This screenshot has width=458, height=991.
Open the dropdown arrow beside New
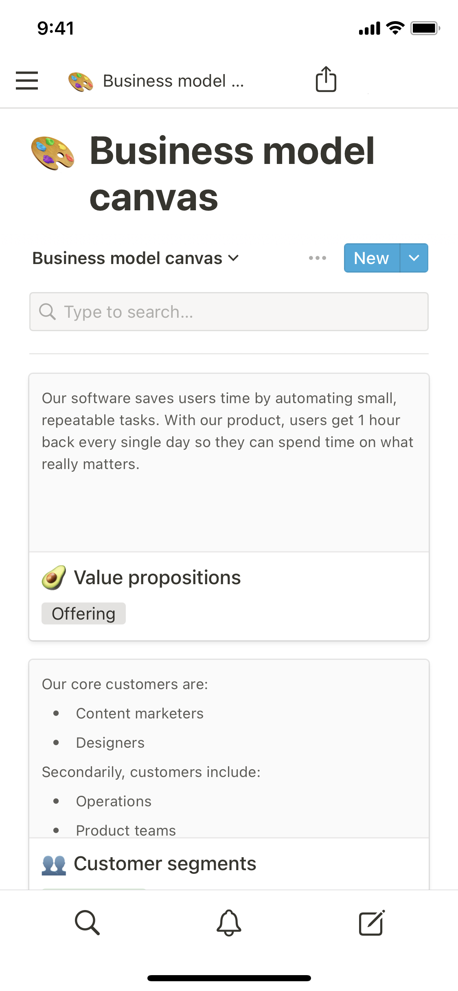[414, 258]
